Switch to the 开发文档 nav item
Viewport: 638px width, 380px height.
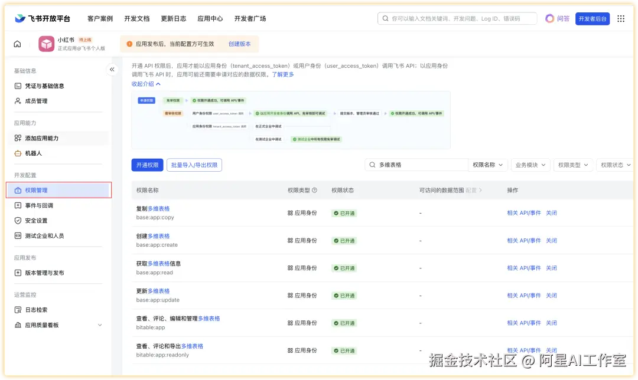click(137, 18)
